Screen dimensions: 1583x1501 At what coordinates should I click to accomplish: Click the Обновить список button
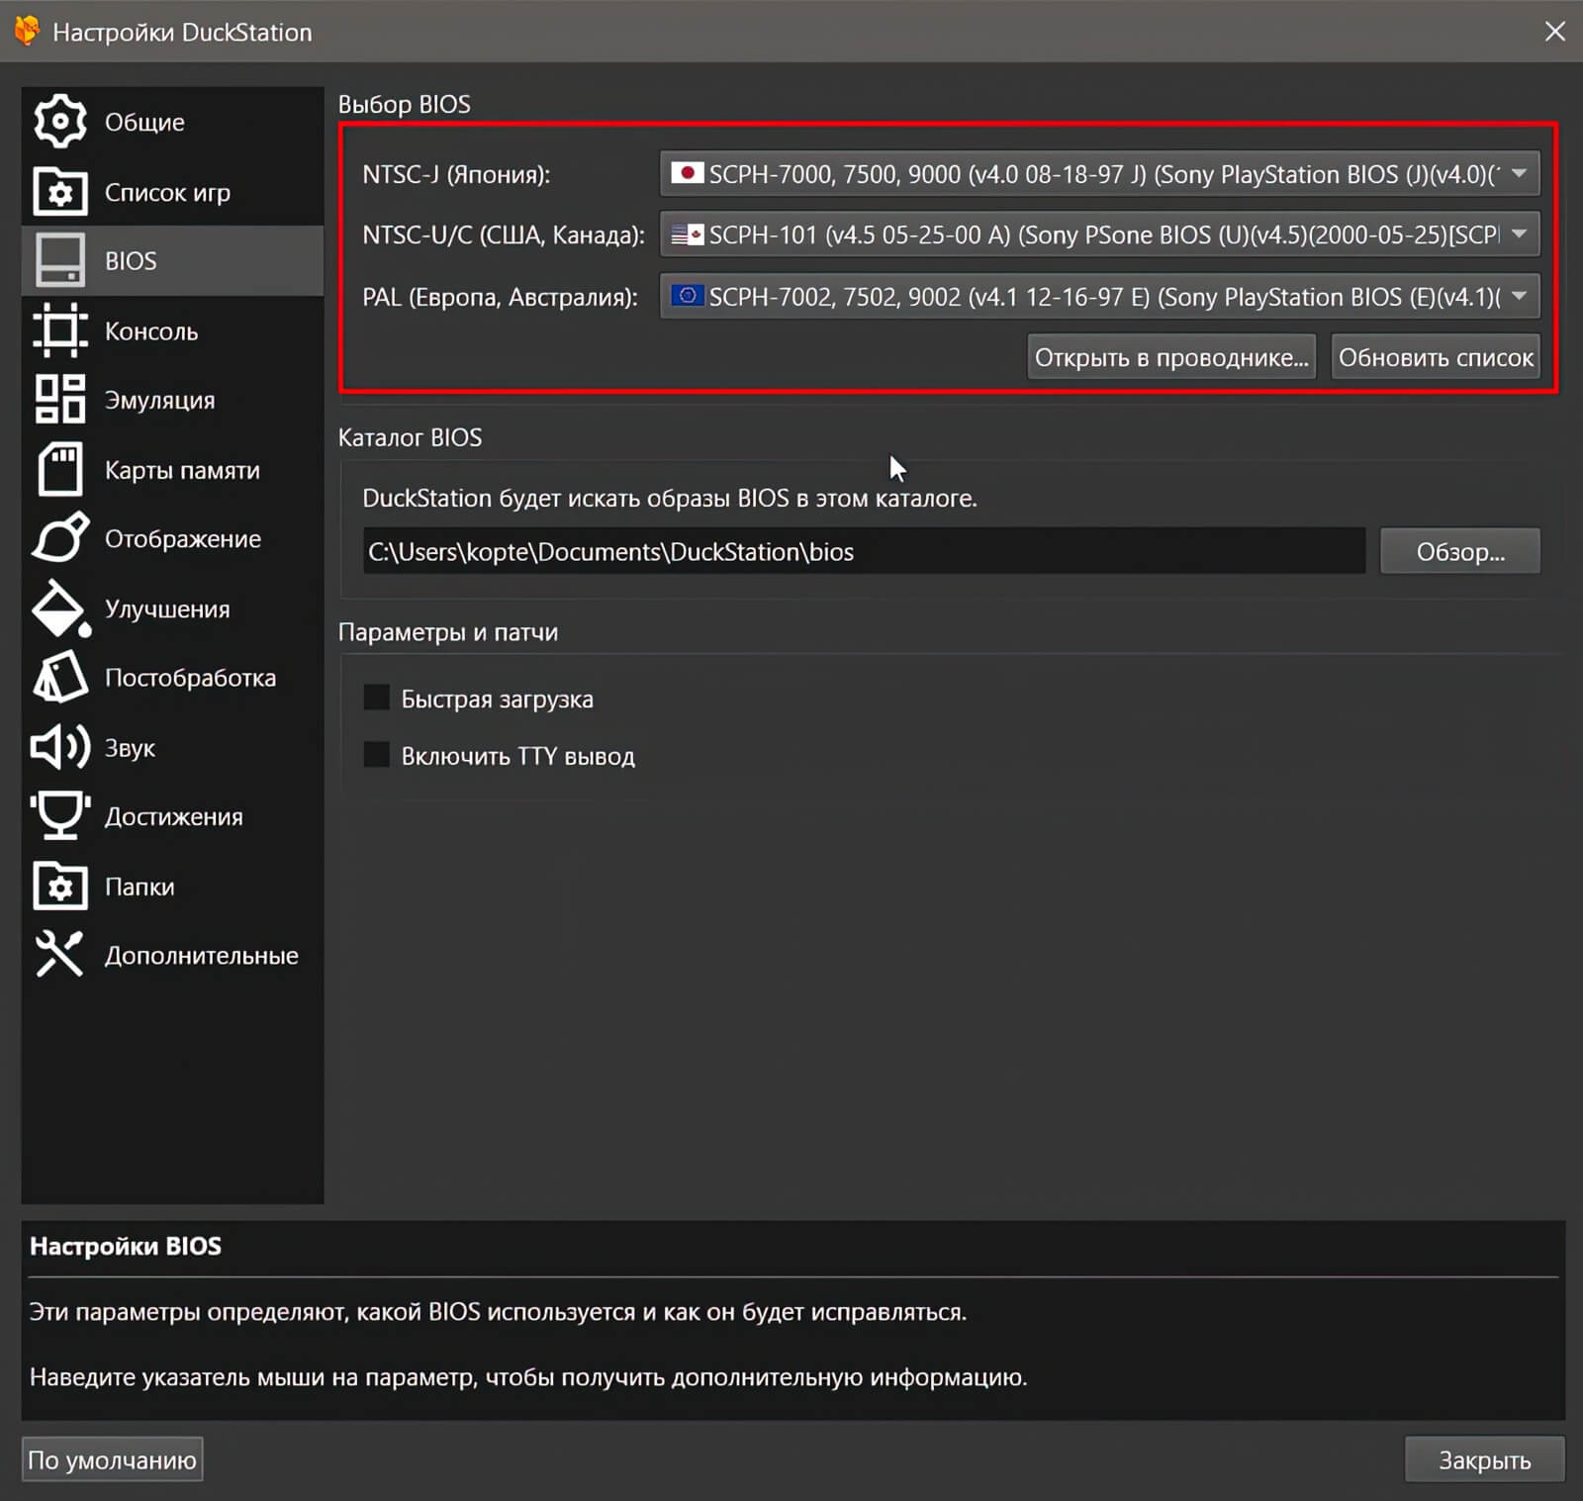pyautogui.click(x=1436, y=357)
